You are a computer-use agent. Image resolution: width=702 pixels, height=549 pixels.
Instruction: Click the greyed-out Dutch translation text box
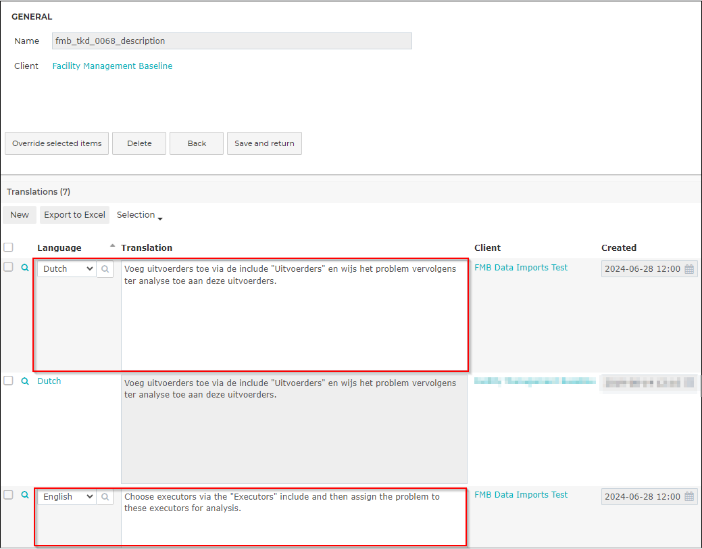click(x=294, y=429)
